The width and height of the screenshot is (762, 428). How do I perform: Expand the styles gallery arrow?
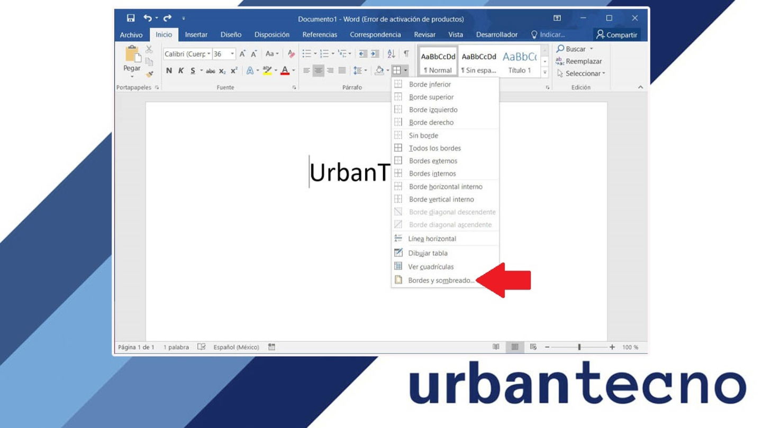(545, 72)
